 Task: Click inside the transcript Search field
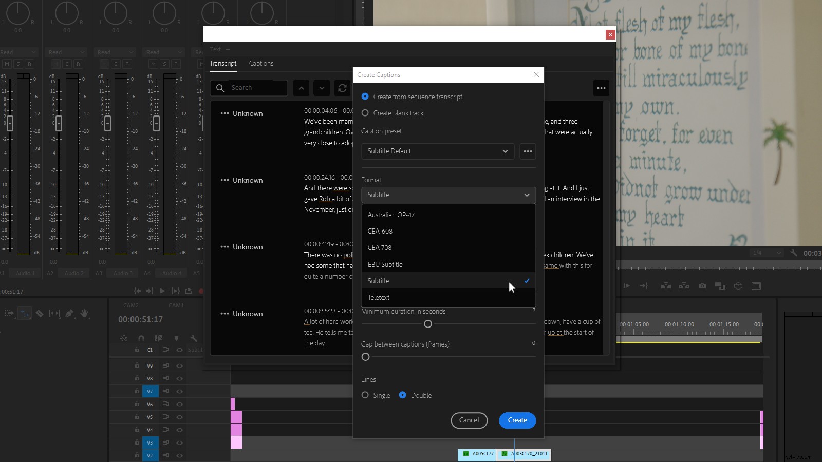coord(254,88)
